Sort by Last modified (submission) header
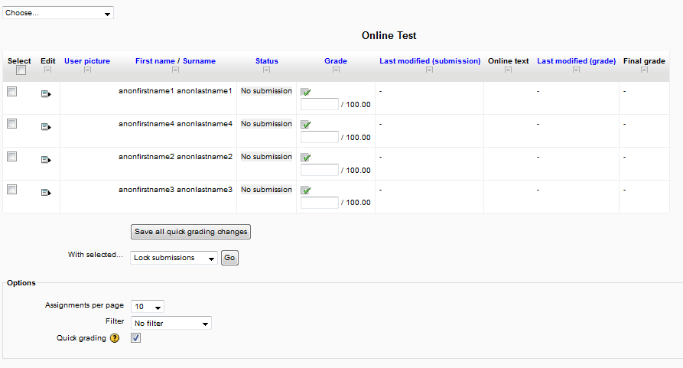Screen dimensions: 683x368 click(x=430, y=61)
